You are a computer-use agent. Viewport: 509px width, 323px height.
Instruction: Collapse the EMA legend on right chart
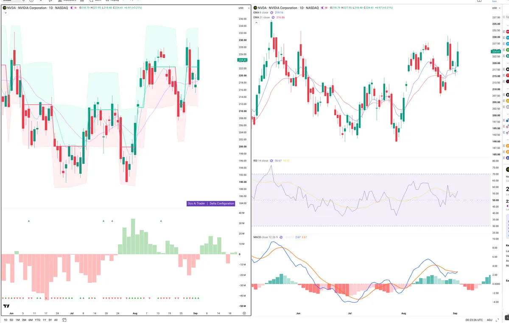[256, 22]
